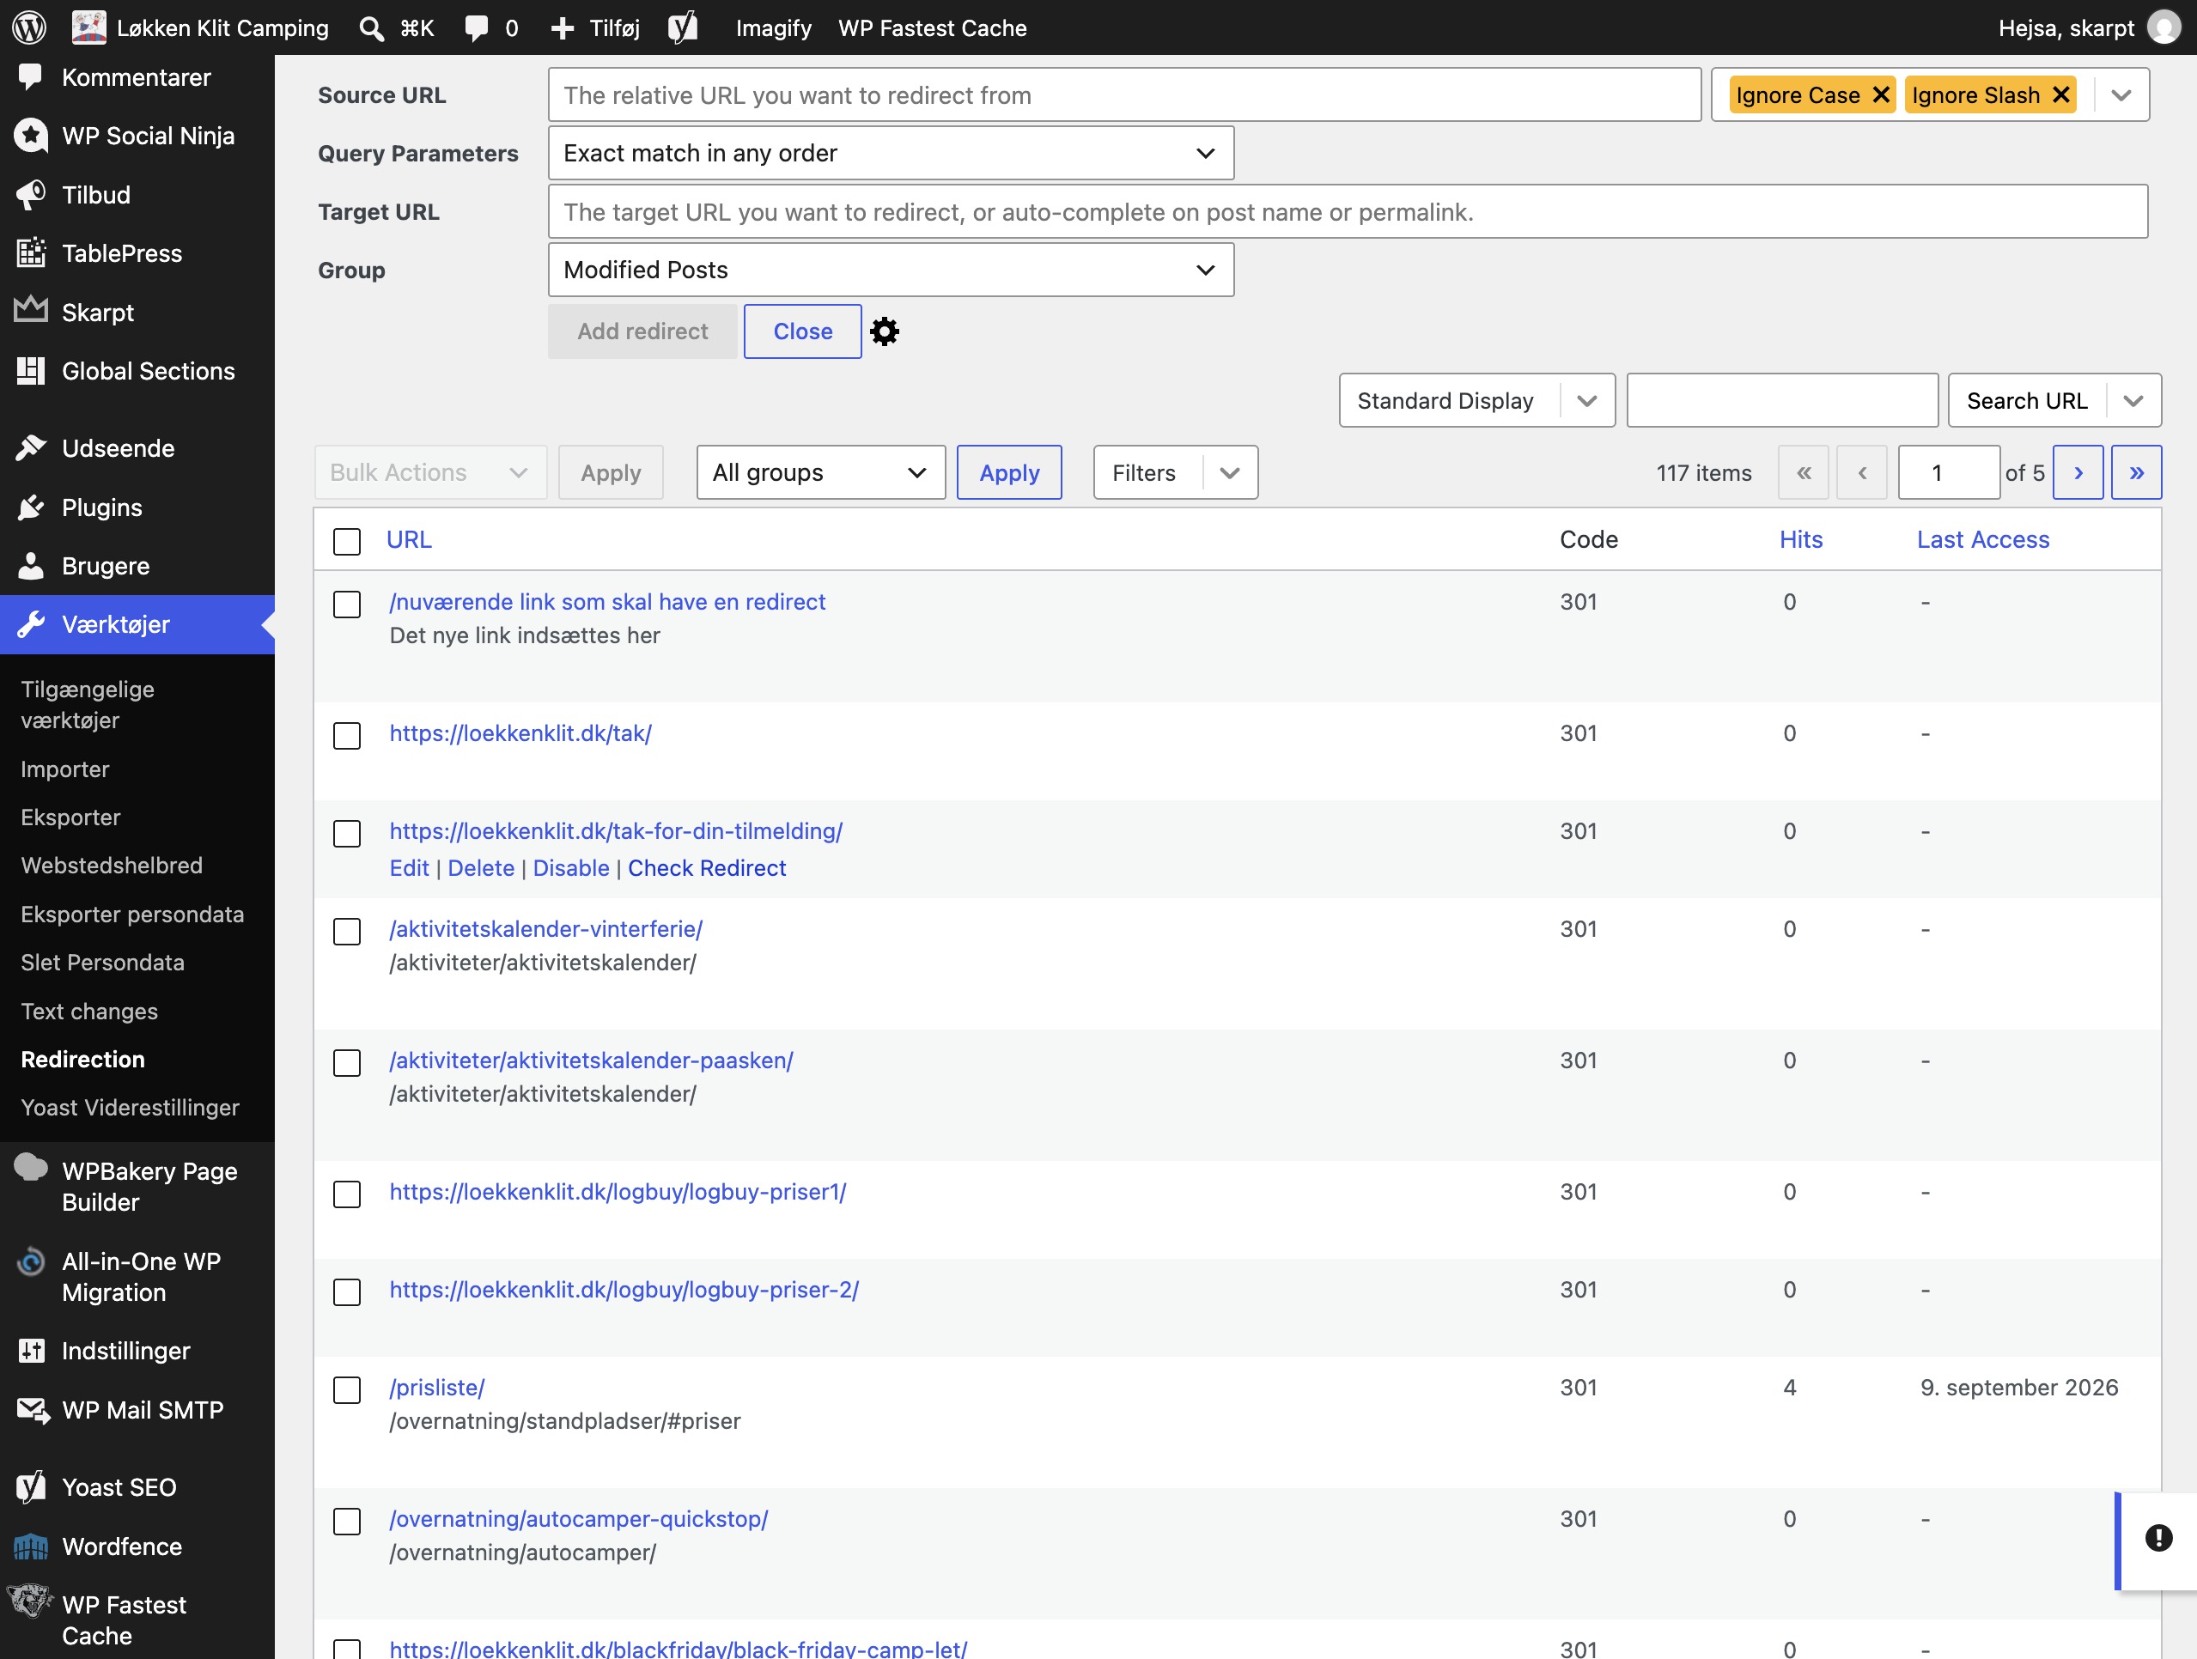
Task: Open advanced options gear icon next to Close
Action: pyautogui.click(x=884, y=331)
